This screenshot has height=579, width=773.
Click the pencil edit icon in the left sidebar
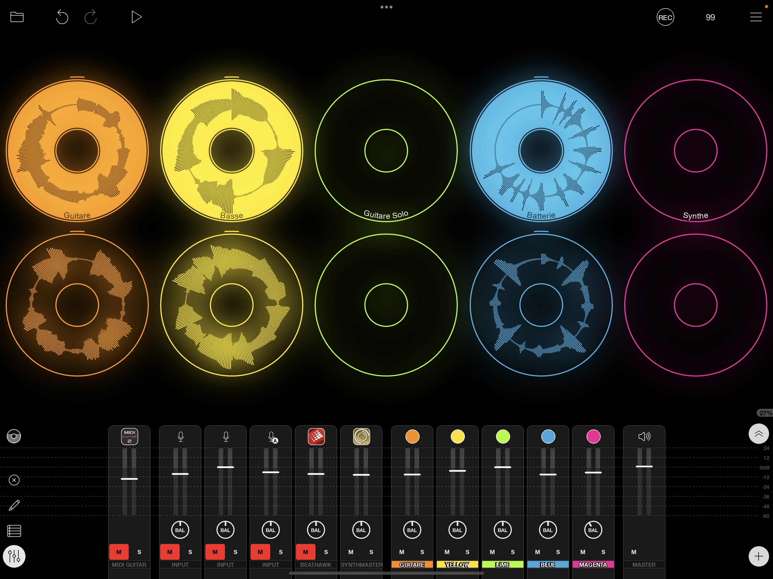(x=14, y=505)
